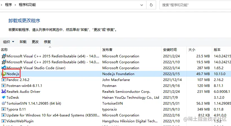Click the 程序 breadcrumb in address bar

(8, 5)
